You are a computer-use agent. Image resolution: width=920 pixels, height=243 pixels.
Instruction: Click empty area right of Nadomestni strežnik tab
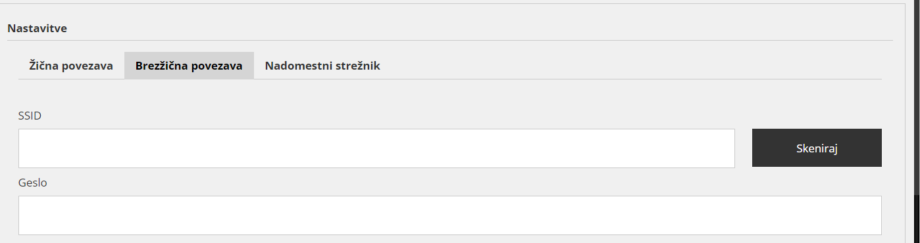pyautogui.click(x=636, y=66)
